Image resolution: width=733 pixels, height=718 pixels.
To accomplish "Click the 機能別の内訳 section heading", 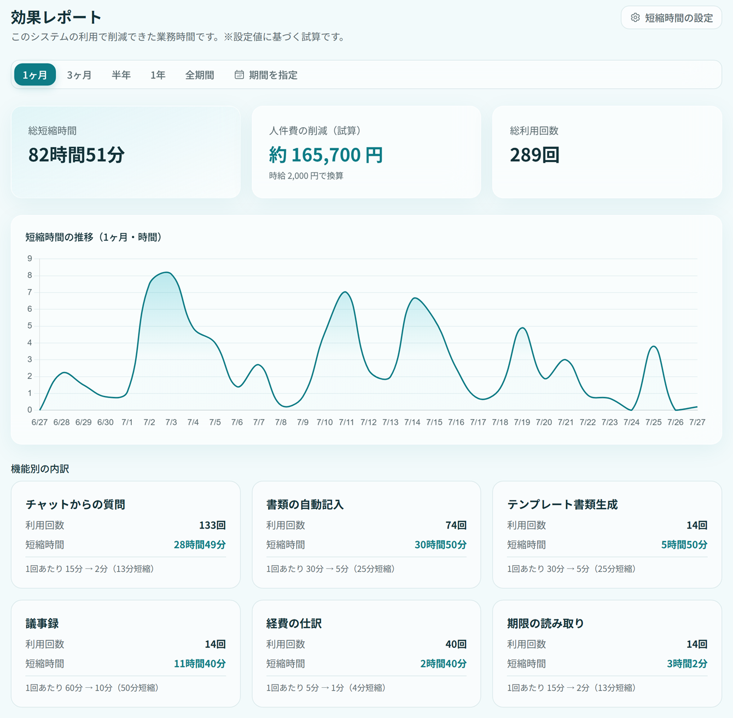I will (x=40, y=469).
